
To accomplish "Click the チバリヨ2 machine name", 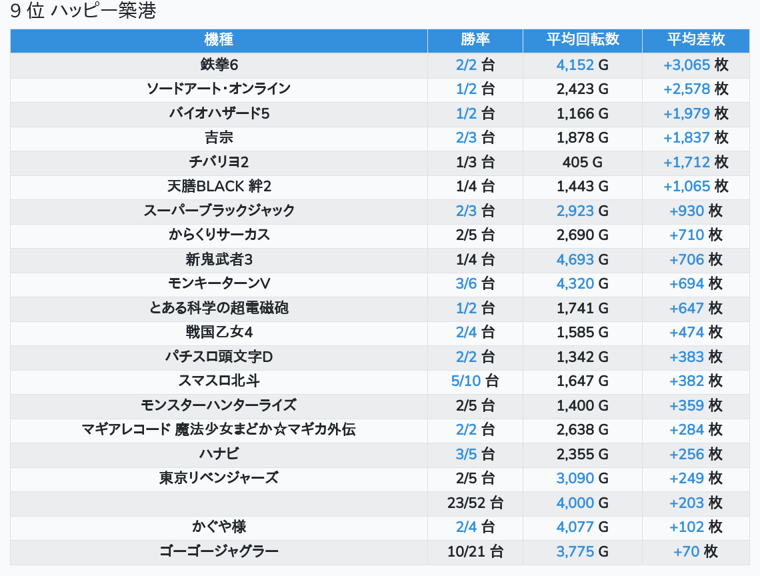I will (219, 162).
